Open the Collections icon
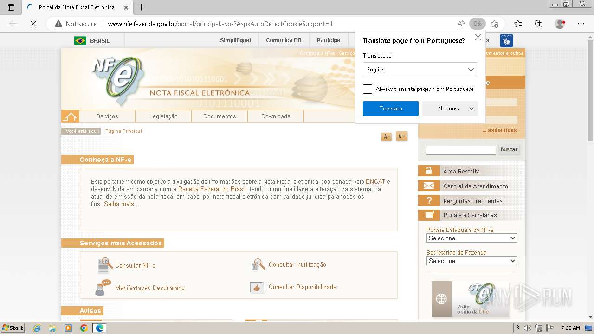 pyautogui.click(x=538, y=24)
